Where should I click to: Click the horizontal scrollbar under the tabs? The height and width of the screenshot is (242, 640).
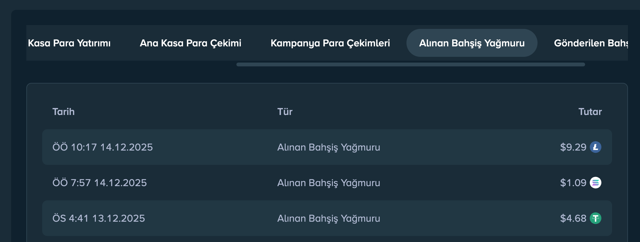[411, 64]
